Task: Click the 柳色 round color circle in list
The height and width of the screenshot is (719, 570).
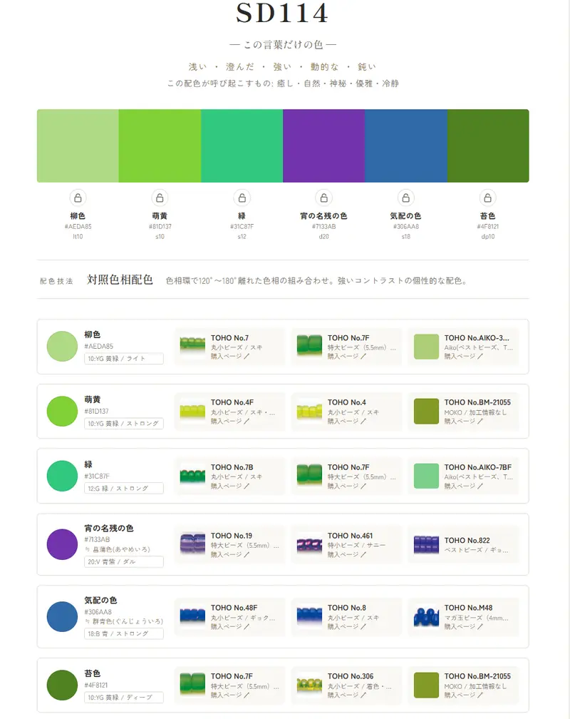Action: (62, 346)
